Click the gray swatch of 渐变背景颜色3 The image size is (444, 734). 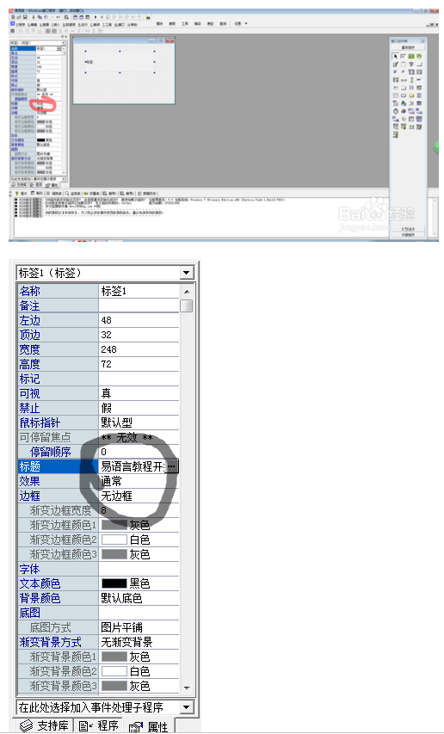pyautogui.click(x=114, y=686)
